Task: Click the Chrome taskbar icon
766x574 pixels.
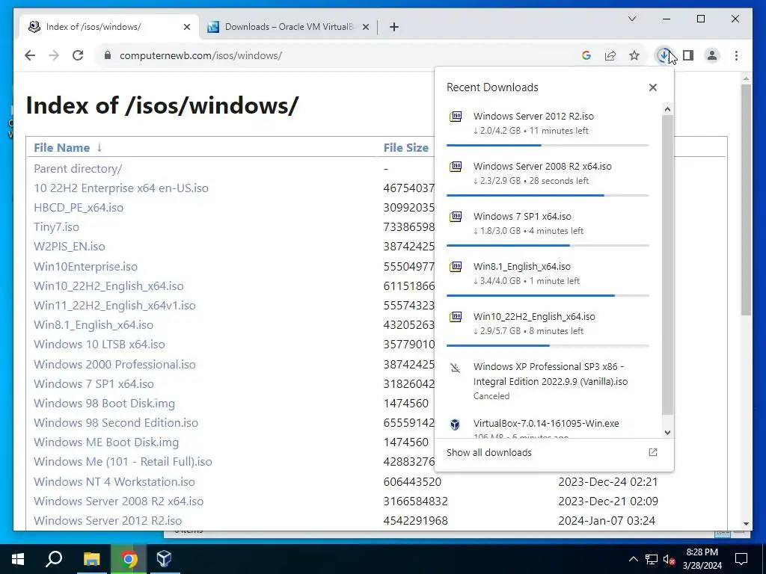Action: [x=129, y=559]
